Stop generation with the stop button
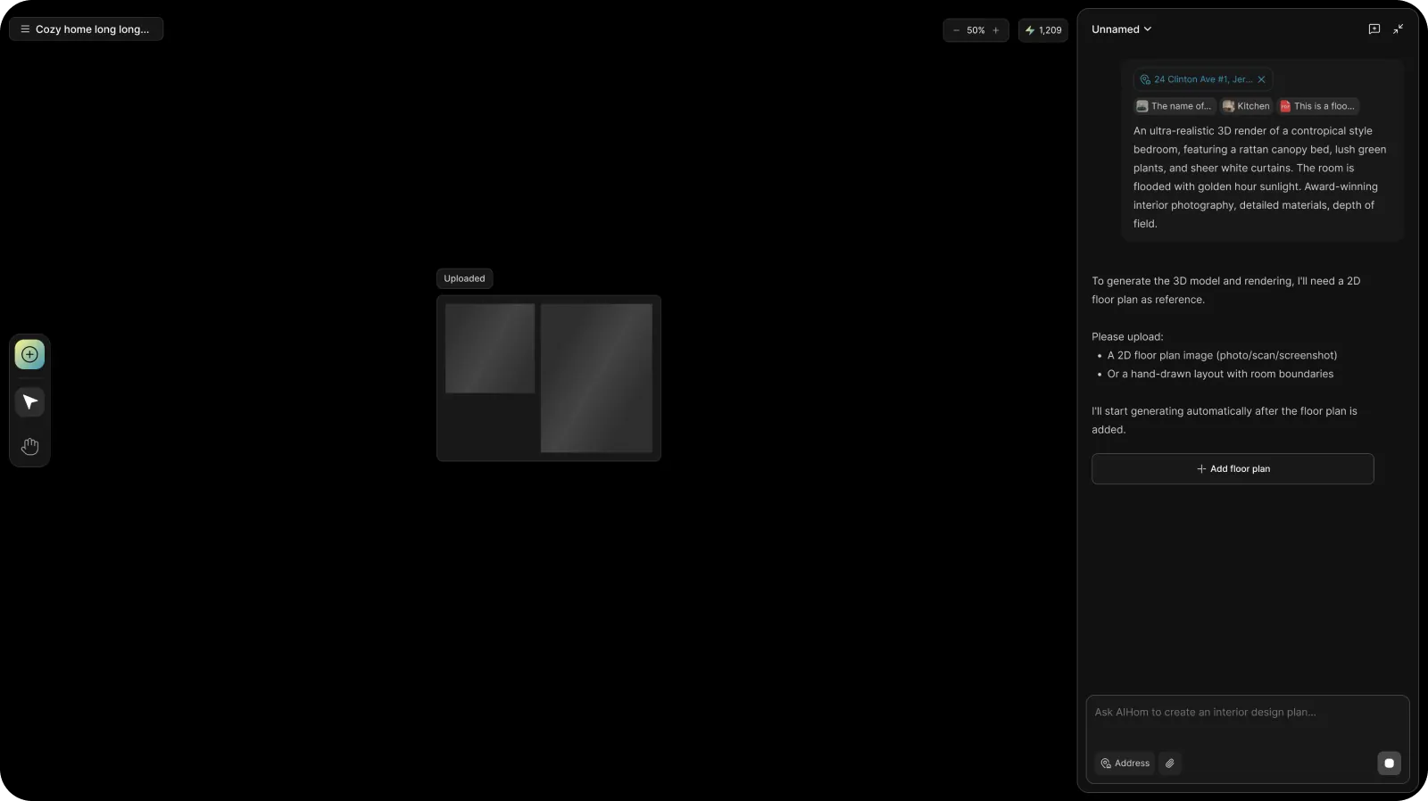This screenshot has width=1428, height=801. pos(1388,764)
